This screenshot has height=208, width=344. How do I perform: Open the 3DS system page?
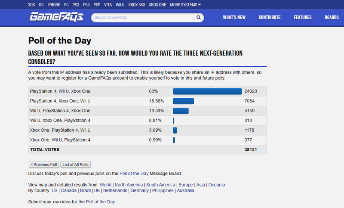pyautogui.click(x=31, y=5)
